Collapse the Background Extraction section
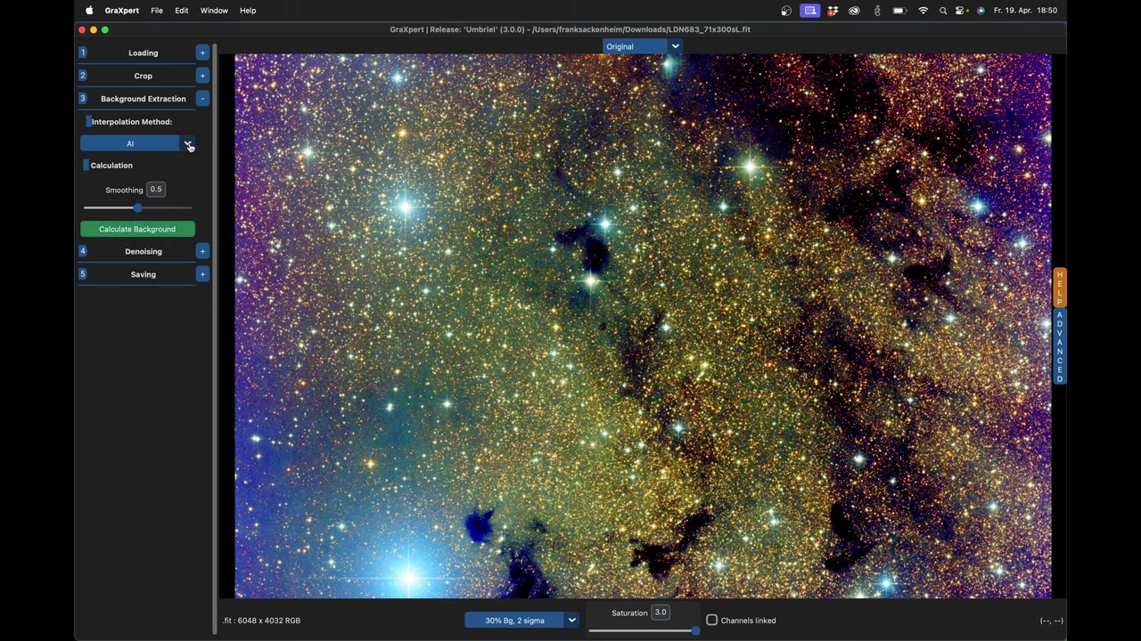Viewport: 1141px width, 641px height. point(202,98)
